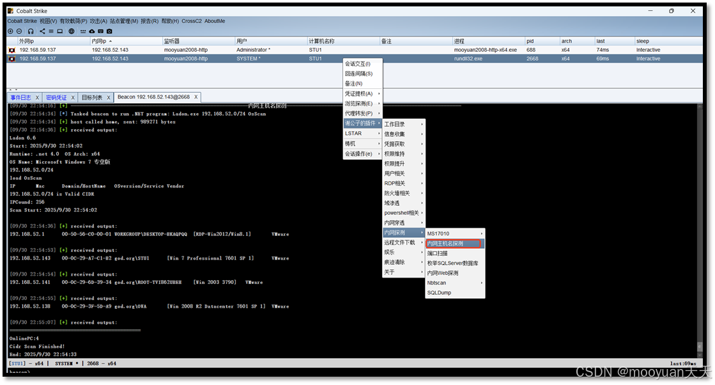Open the AboutMe menu
This screenshot has height=385, width=715.
tap(215, 21)
